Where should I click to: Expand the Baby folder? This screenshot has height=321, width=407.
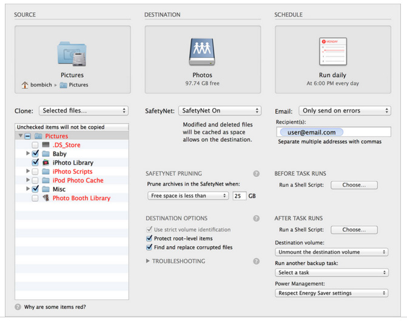pyautogui.click(x=28, y=153)
